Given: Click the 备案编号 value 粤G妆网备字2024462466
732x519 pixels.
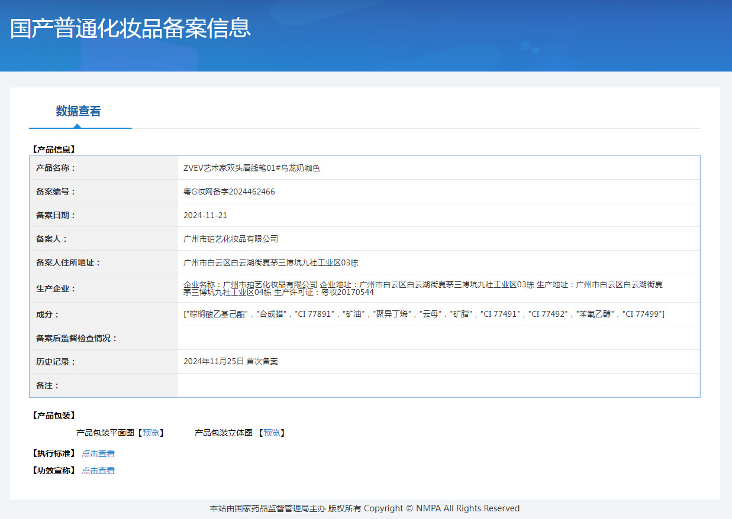Looking at the screenshot, I should [x=229, y=192].
